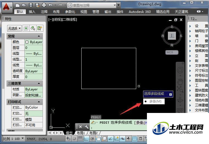Switch to the 注释 ribbon tab
The width and height of the screenshot is (209, 144).
pyautogui.click(x=44, y=12)
